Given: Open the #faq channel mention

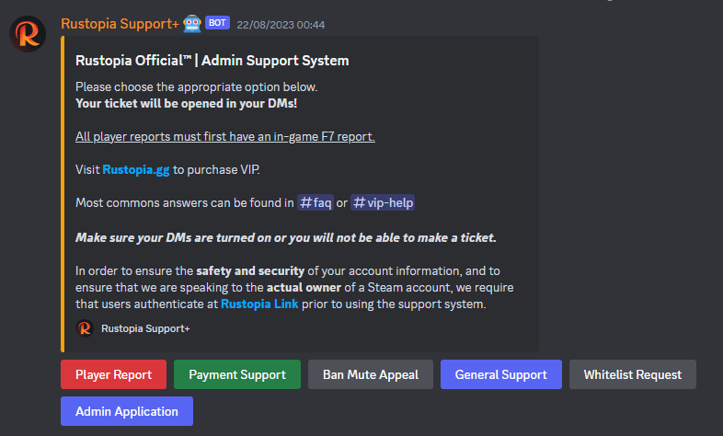Looking at the screenshot, I should point(316,202).
